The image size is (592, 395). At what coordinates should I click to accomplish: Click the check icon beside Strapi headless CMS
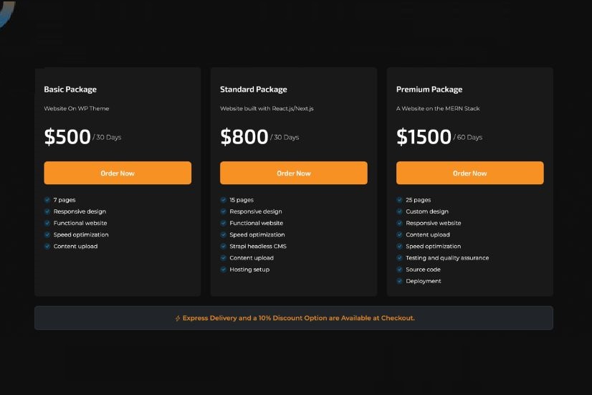[x=224, y=247]
